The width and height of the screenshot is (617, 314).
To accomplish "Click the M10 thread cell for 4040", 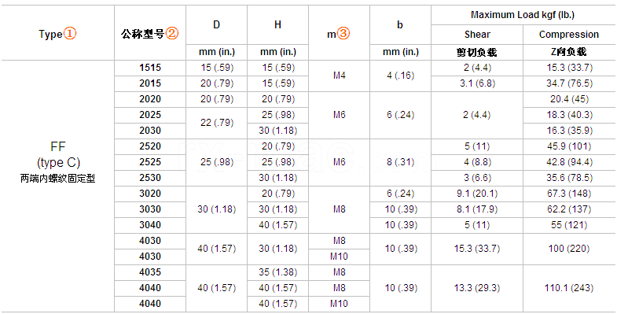I will 340,304.
